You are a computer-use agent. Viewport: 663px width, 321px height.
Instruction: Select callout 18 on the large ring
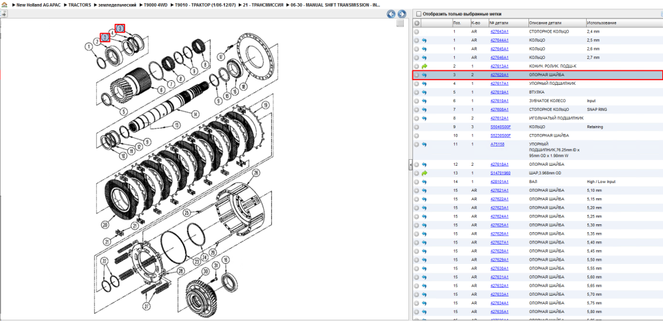[x=243, y=86]
